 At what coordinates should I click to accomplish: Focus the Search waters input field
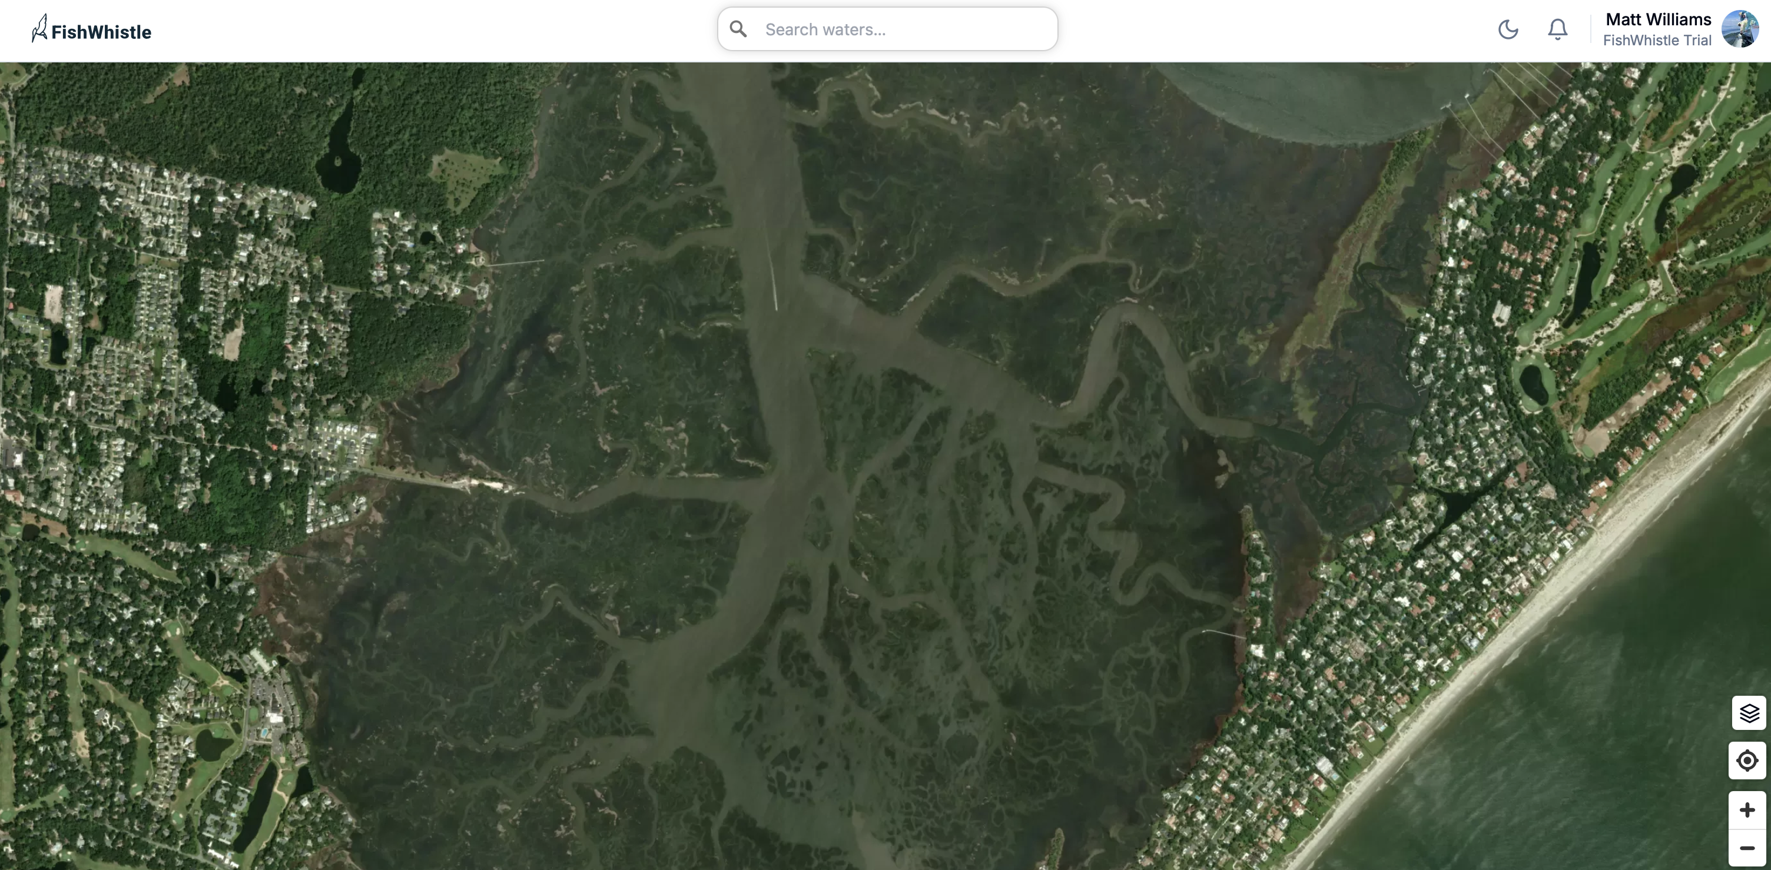pos(888,29)
